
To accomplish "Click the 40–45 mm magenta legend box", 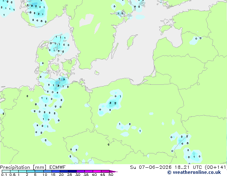I will point(97,171).
